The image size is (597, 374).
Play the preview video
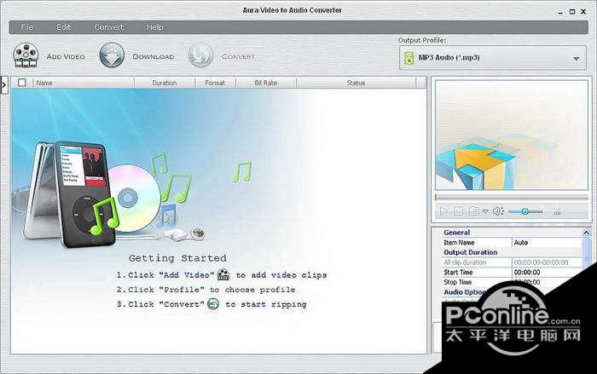[x=443, y=211]
